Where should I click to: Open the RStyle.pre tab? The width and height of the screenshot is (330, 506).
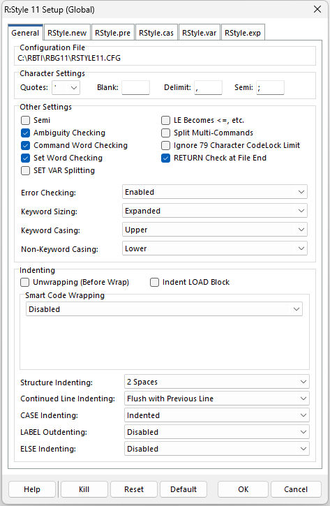[x=112, y=33]
